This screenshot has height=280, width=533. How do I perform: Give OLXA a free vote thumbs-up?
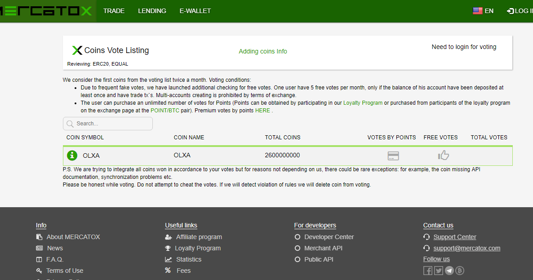tap(443, 156)
